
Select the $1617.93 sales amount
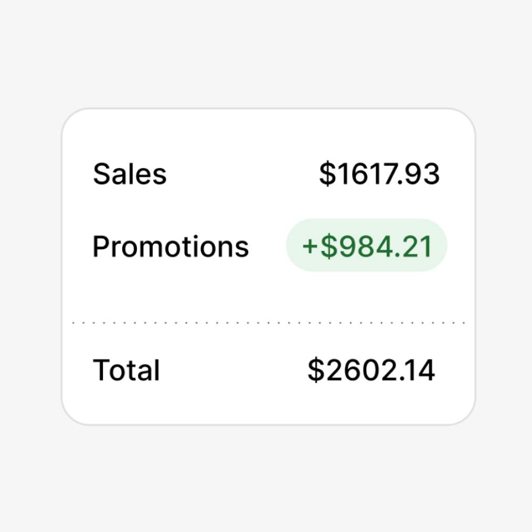pyautogui.click(x=379, y=174)
